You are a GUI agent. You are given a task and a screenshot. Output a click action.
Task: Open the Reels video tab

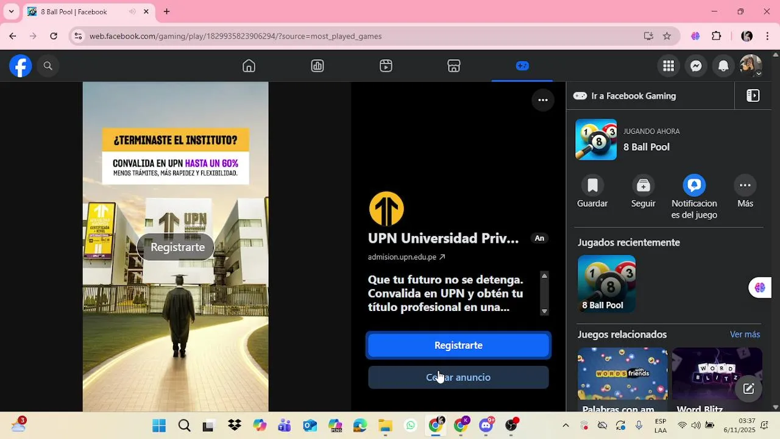(x=386, y=66)
